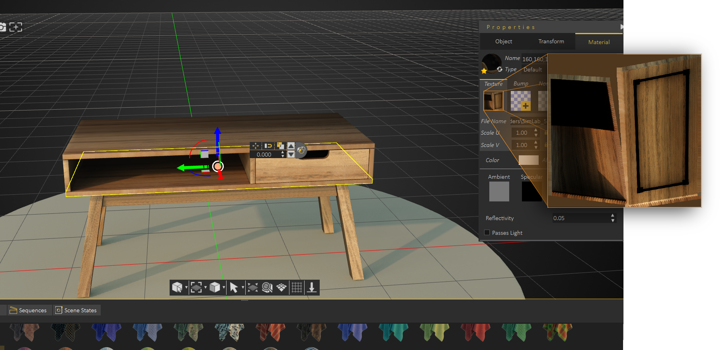723x350 pixels.
Task: Open the black Specular color swatch
Action: 532,191
